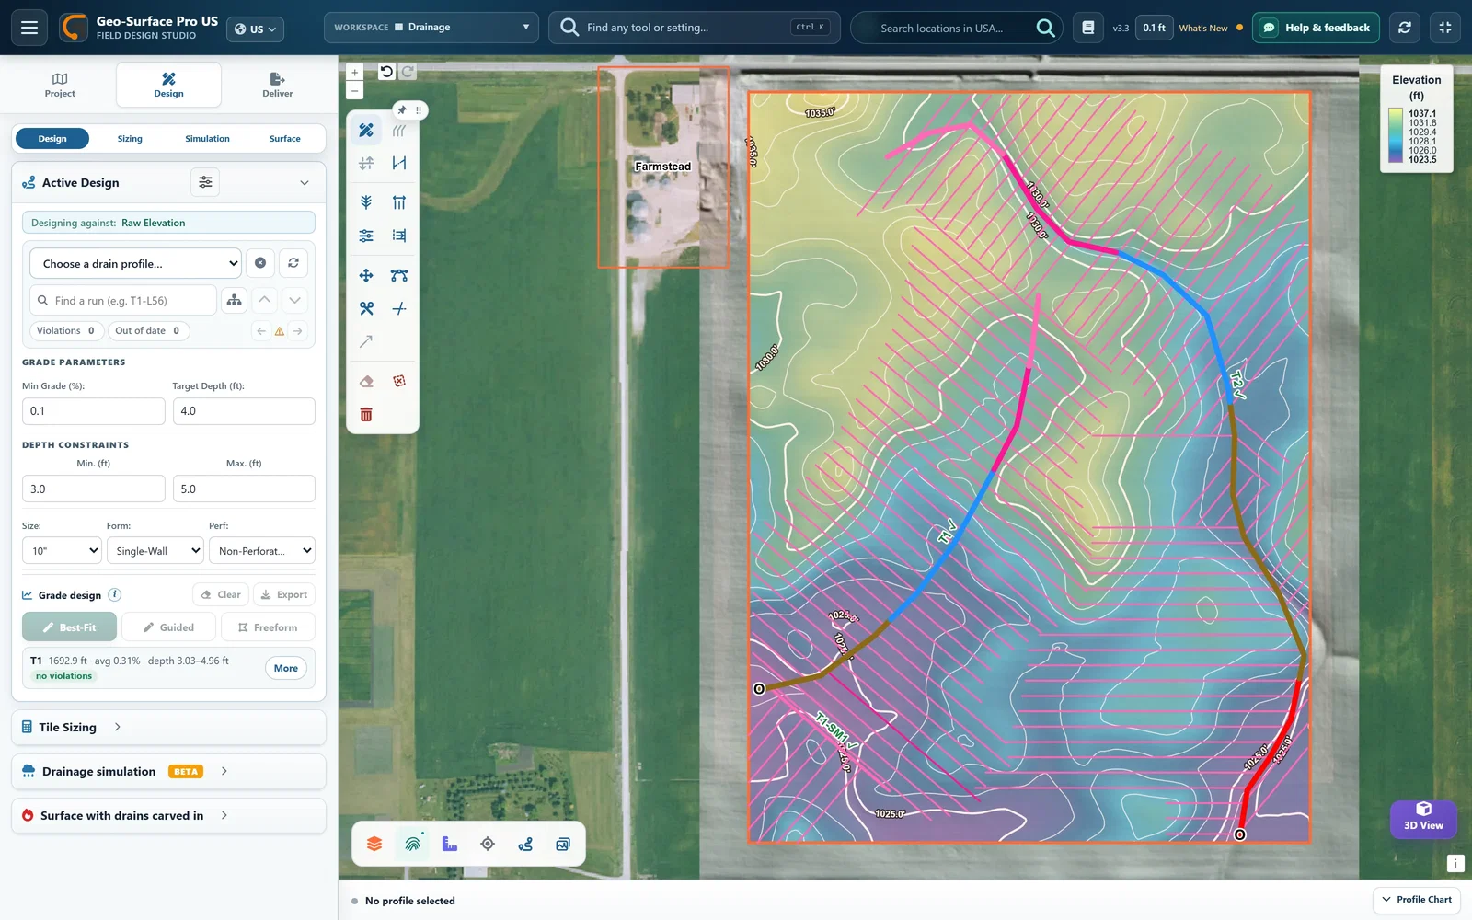Click the red trash delete tool

[366, 415]
